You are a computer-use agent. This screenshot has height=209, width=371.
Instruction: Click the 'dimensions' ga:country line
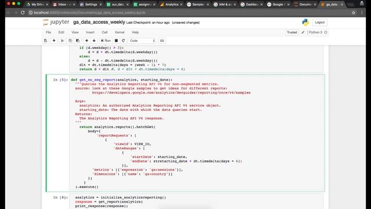(132, 174)
